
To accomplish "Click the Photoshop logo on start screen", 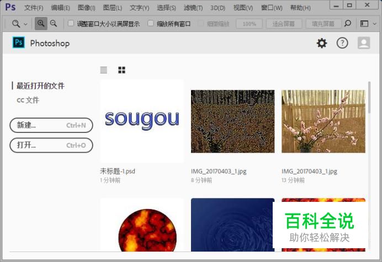I will [x=19, y=42].
